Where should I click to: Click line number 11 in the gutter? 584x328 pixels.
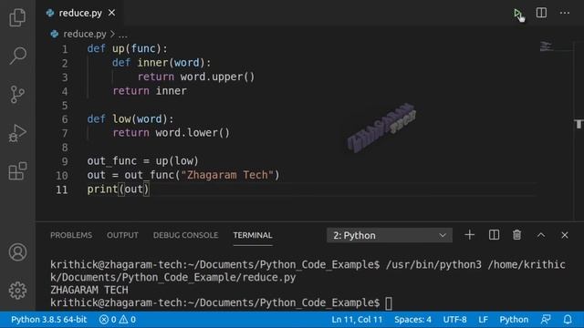61,190
